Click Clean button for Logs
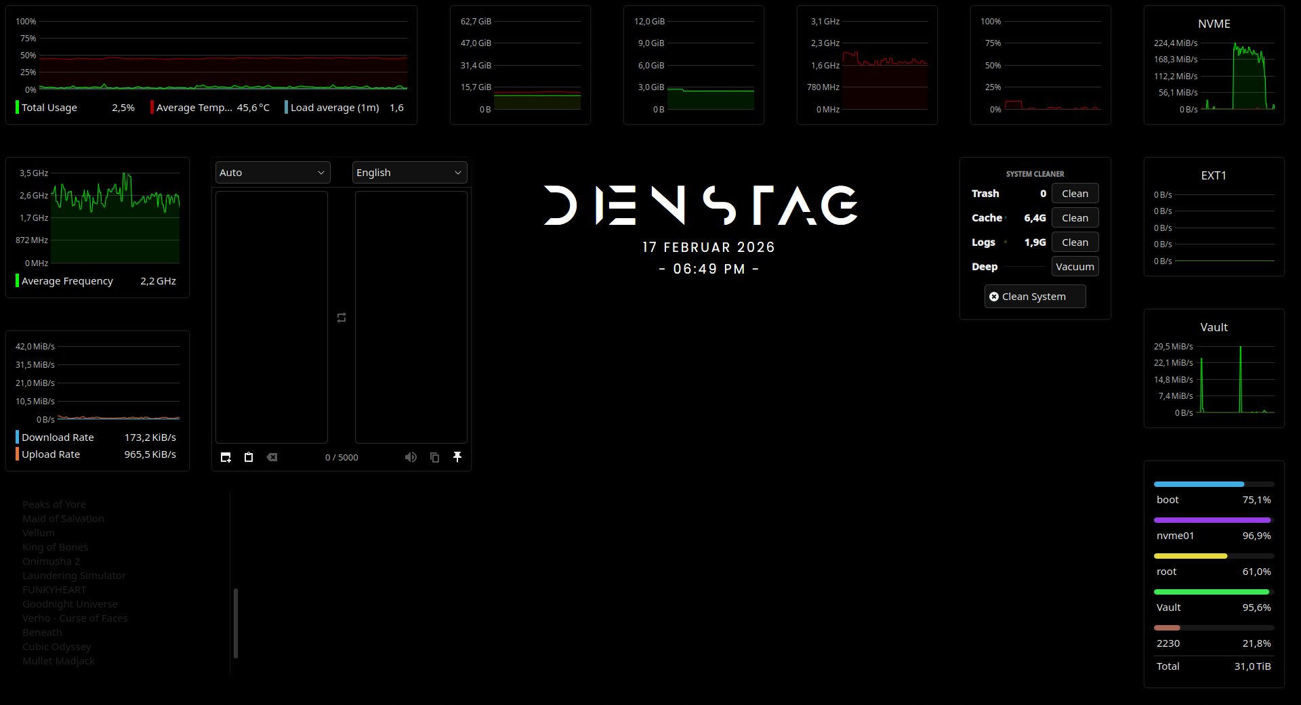This screenshot has width=1301, height=705. pos(1075,242)
